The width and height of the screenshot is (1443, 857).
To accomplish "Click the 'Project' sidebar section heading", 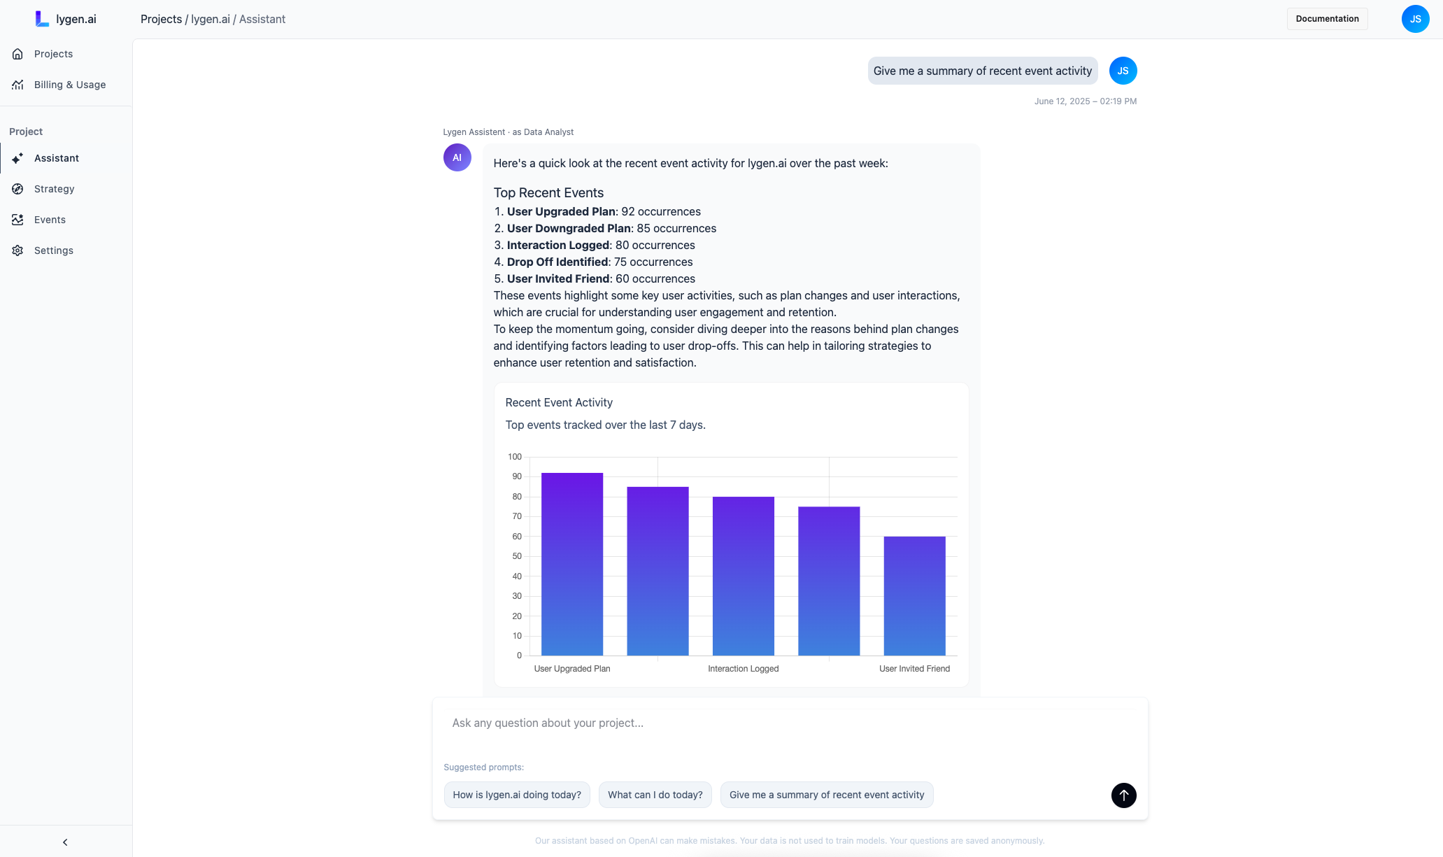I will (x=26, y=132).
